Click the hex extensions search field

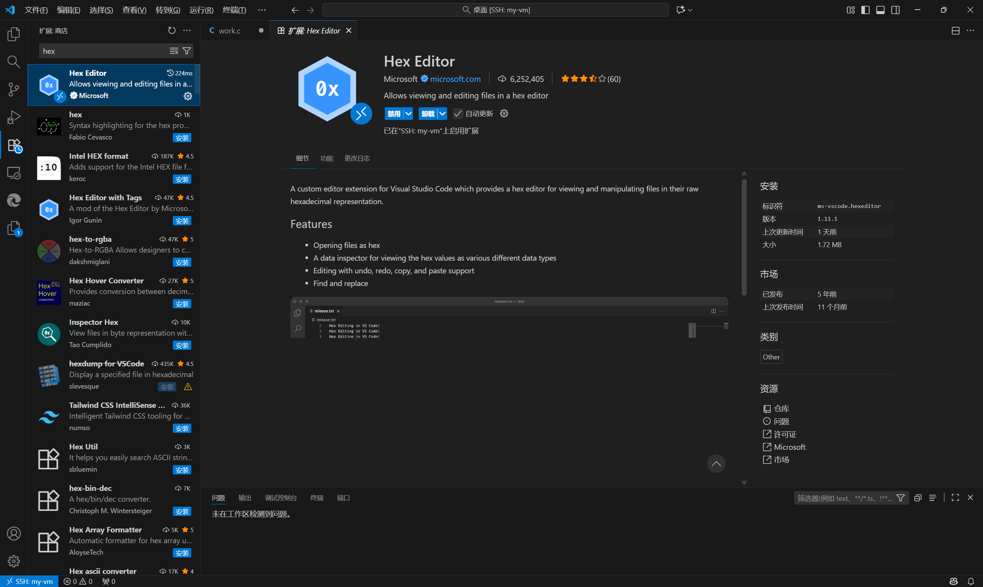click(103, 51)
